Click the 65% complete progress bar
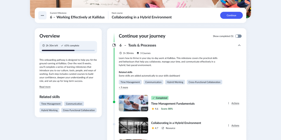Screen dimensions: 281x140 (68, 50)
